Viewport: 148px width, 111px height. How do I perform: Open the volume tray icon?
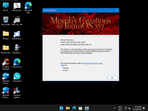pyautogui.click(x=129, y=108)
